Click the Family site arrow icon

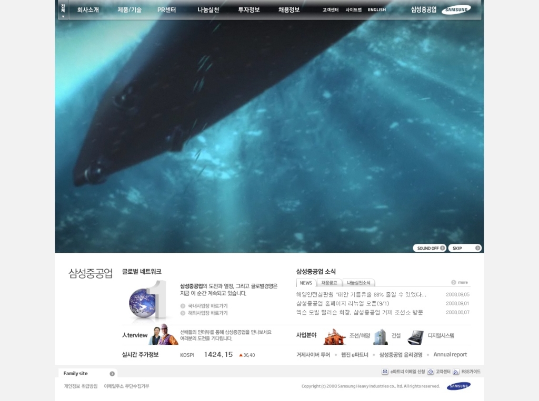point(112,374)
